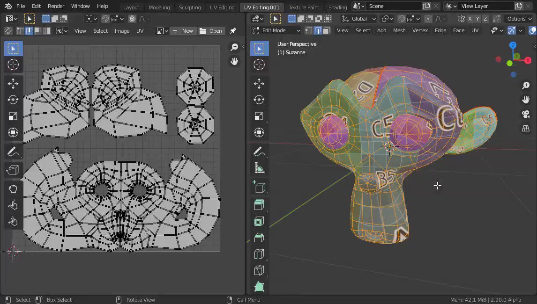Enable mesh vertex select mode in 3D viewport

point(309,30)
